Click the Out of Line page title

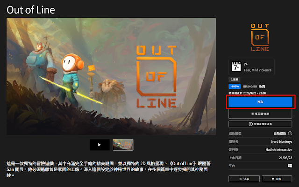(31, 10)
